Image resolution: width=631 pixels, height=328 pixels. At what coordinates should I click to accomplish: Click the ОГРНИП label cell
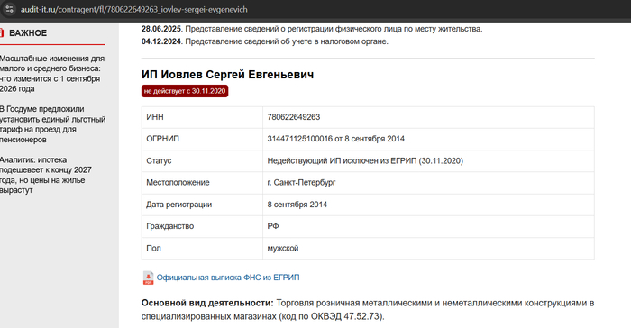click(202, 140)
